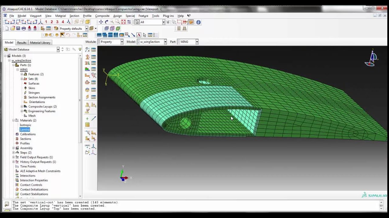
Task: Expand the Features (2) node
Action: (x=22, y=74)
